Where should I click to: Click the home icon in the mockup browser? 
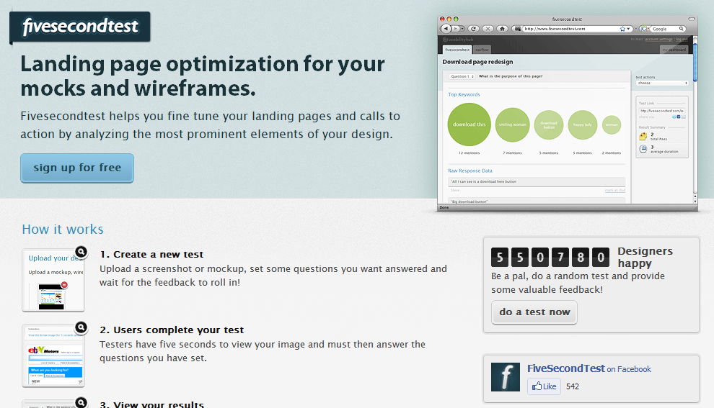pyautogui.click(x=502, y=29)
